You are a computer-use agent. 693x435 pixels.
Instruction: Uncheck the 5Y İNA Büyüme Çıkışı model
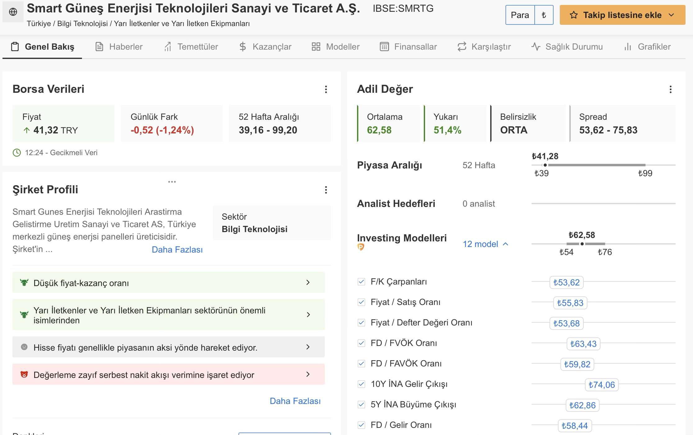click(x=361, y=405)
